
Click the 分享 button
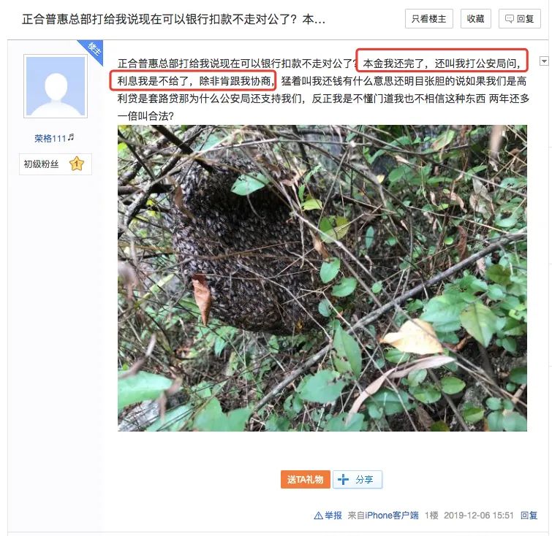click(357, 479)
